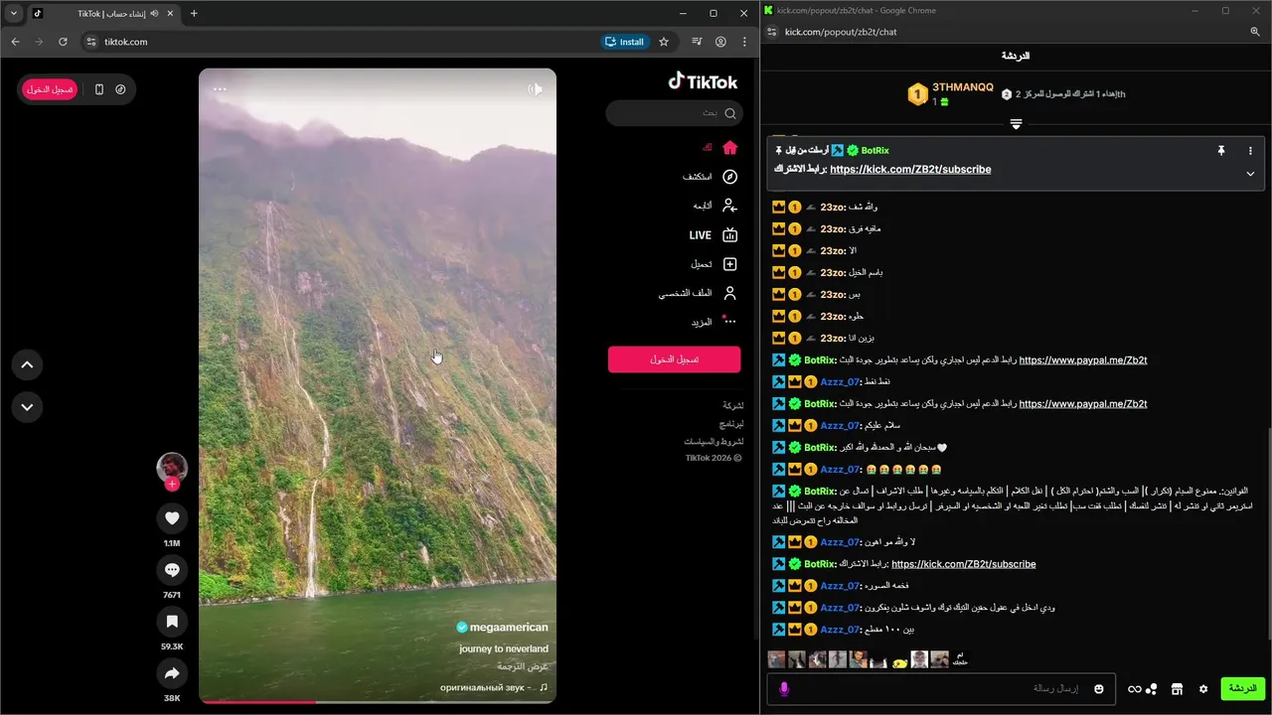The height and width of the screenshot is (715, 1272).
Task: Like the video with heart icon
Action: click(x=172, y=518)
